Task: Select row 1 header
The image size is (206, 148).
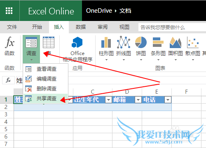Action: [7, 99]
